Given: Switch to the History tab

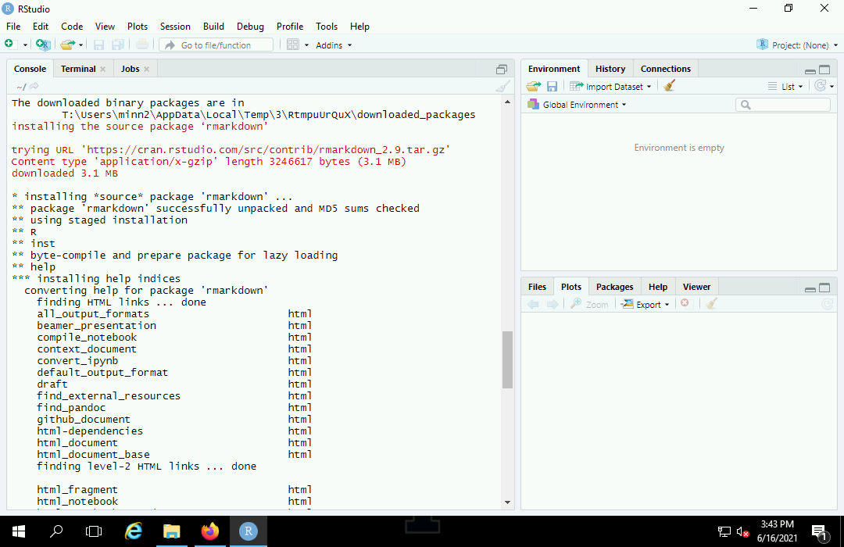Looking at the screenshot, I should [610, 69].
